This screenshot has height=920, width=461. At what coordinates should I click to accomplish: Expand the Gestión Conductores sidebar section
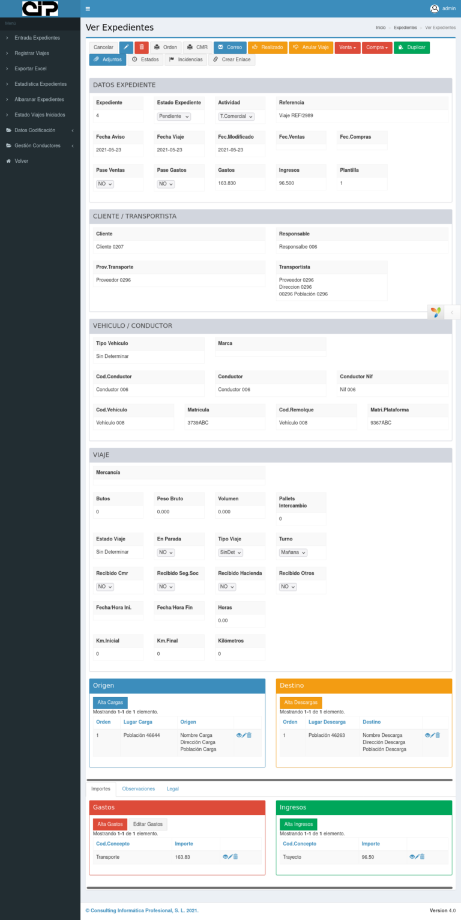point(37,145)
